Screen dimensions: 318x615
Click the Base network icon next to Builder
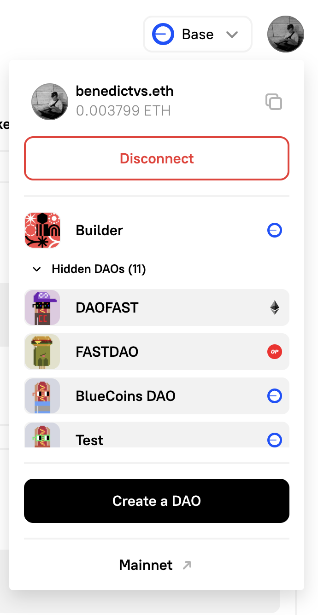click(274, 230)
